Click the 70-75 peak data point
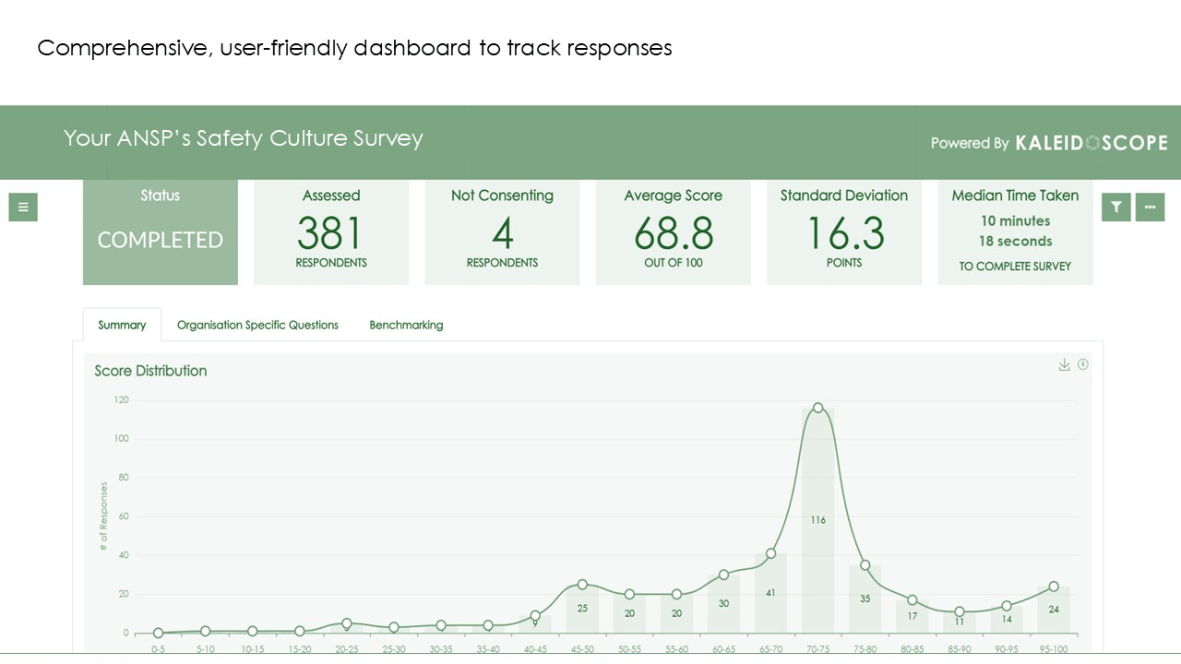 [x=817, y=408]
